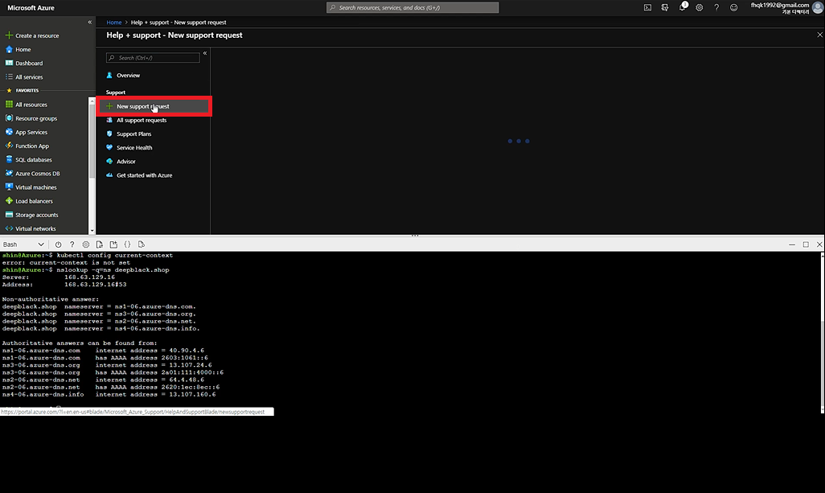Open Service Health
Viewport: 825px width, 493px height.
[x=129, y=147]
